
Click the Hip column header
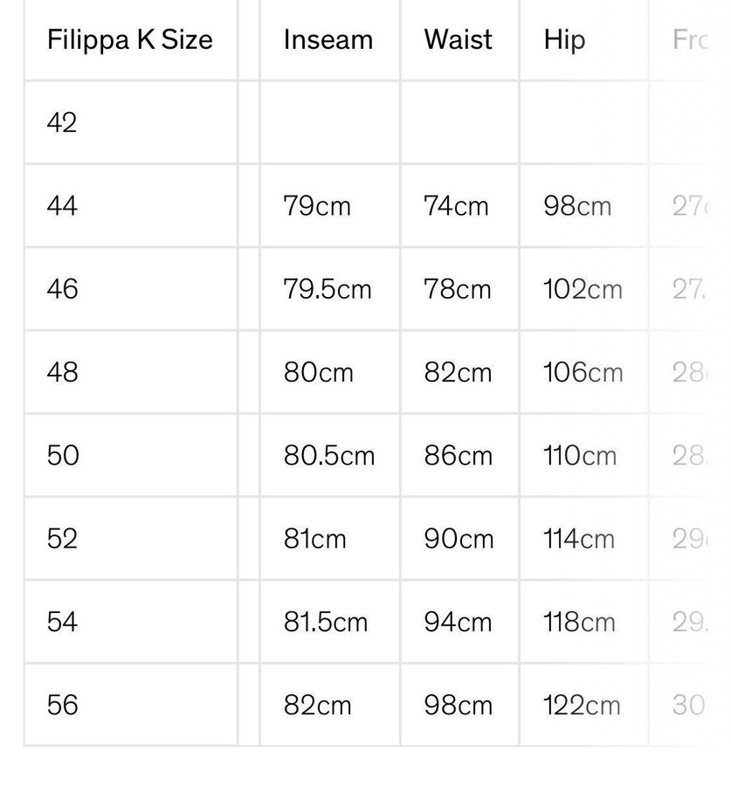[563, 40]
